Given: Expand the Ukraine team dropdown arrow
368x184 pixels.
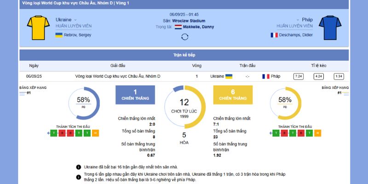Looking at the screenshot, I should [x=75, y=20].
